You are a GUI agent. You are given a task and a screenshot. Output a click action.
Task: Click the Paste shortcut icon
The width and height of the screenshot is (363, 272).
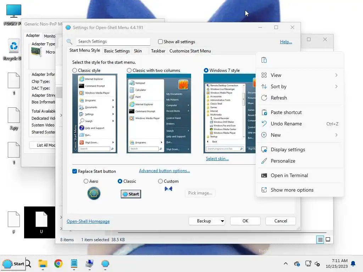[264, 112]
